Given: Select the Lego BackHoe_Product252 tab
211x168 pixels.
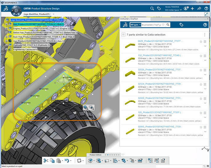Looking at the screenshot, I should tap(37, 14).
